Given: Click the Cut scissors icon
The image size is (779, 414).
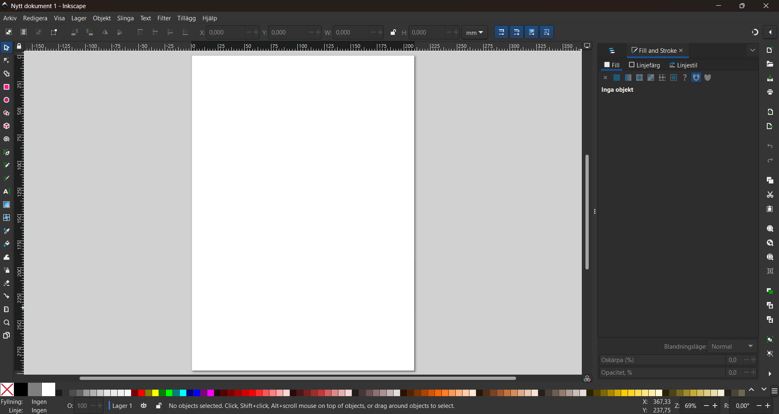Looking at the screenshot, I should 770,195.
